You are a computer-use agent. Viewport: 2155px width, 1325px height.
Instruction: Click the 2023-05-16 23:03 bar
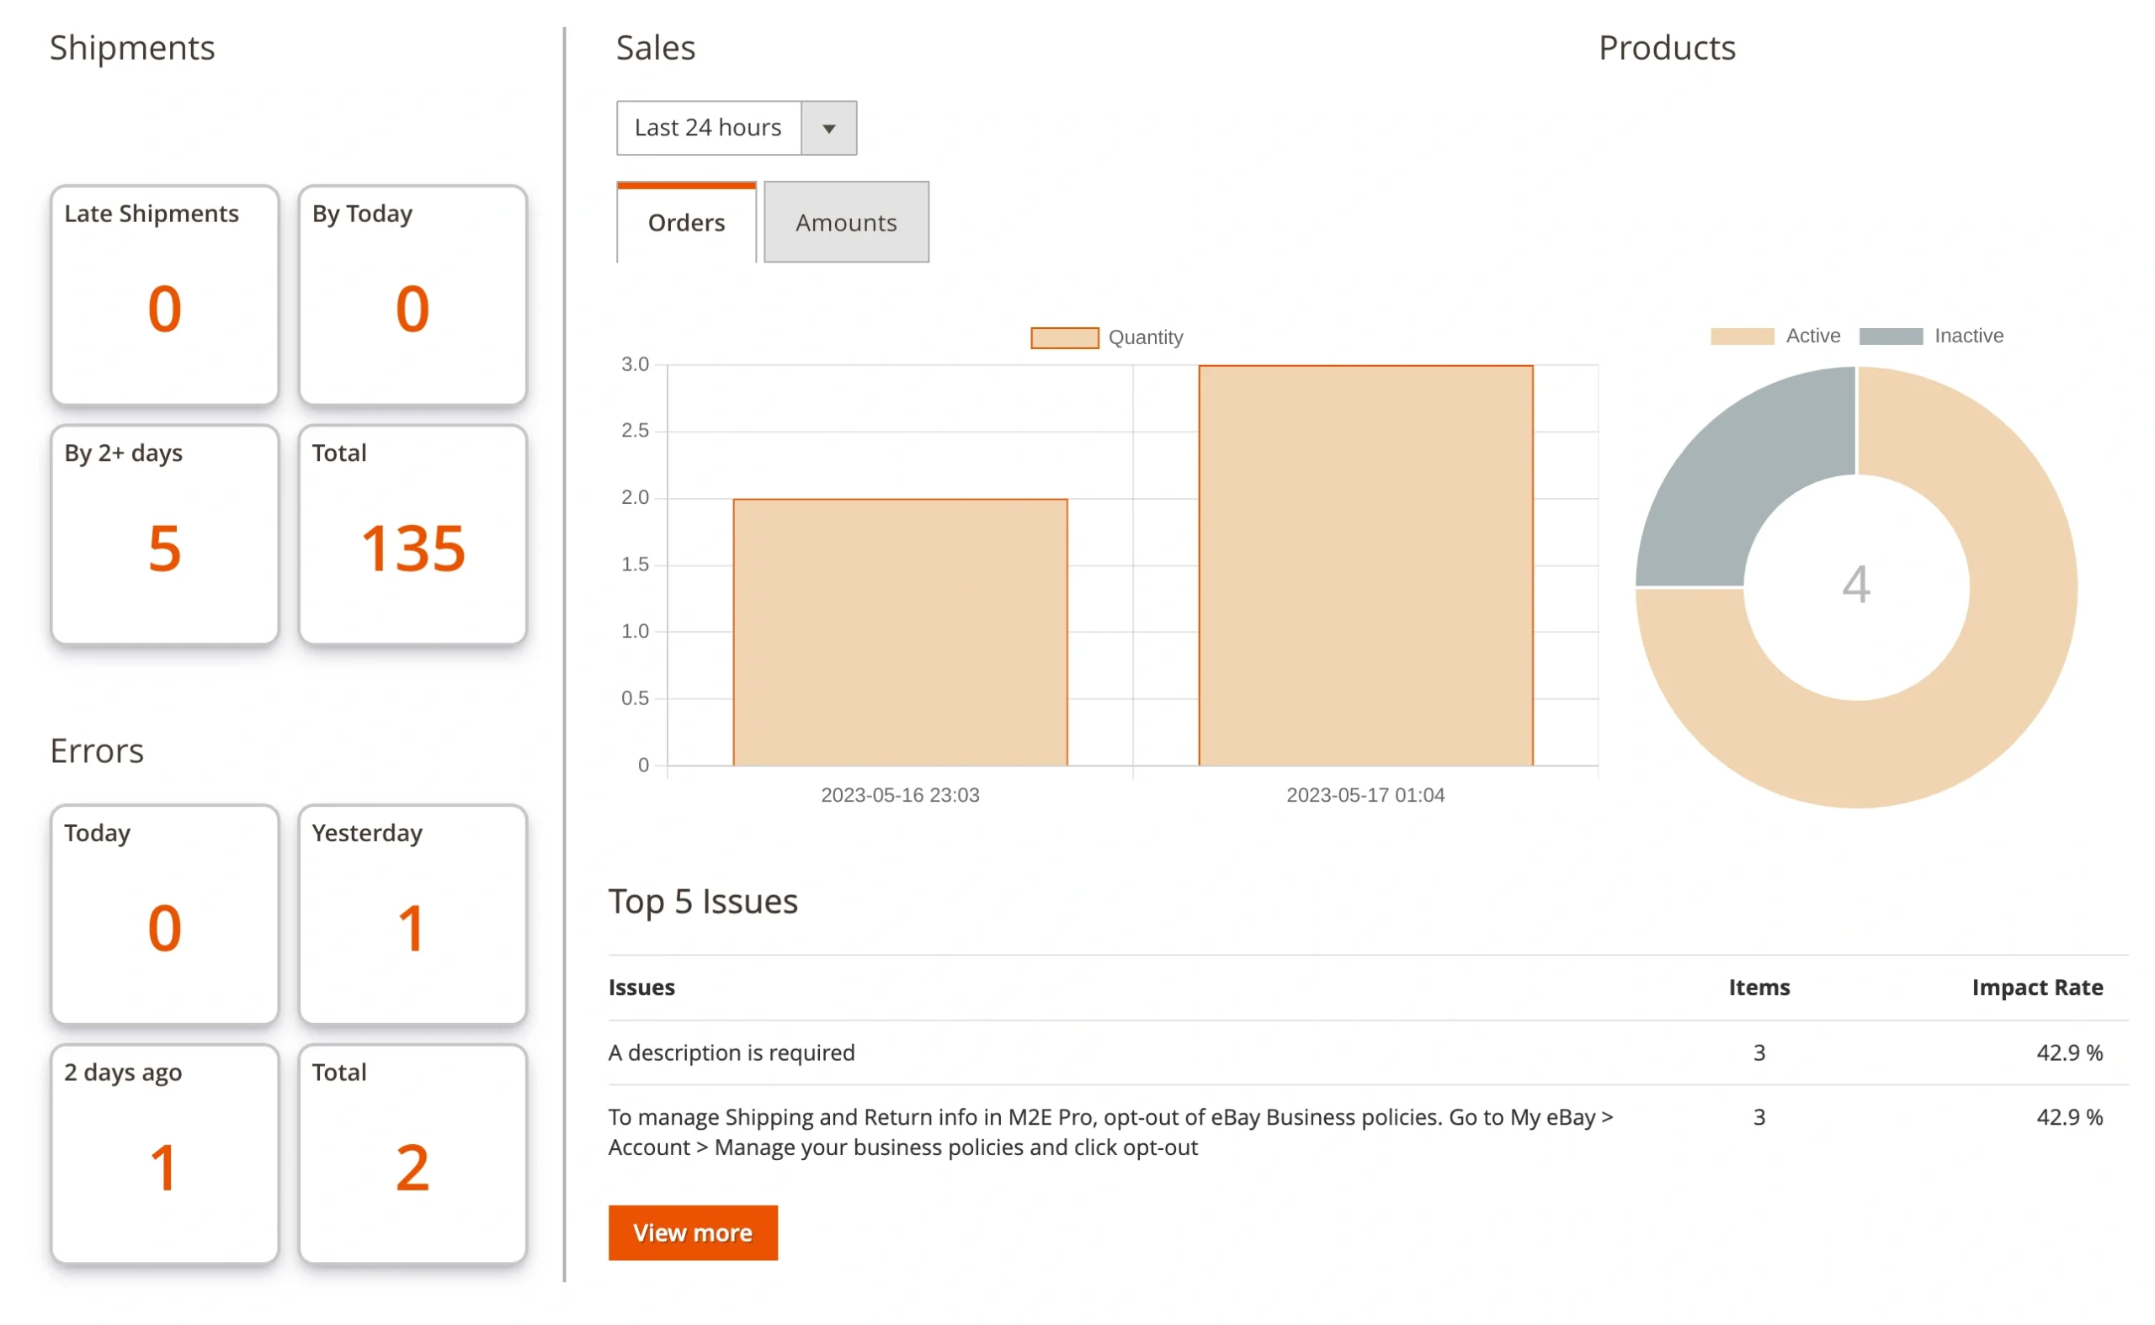[x=900, y=631]
